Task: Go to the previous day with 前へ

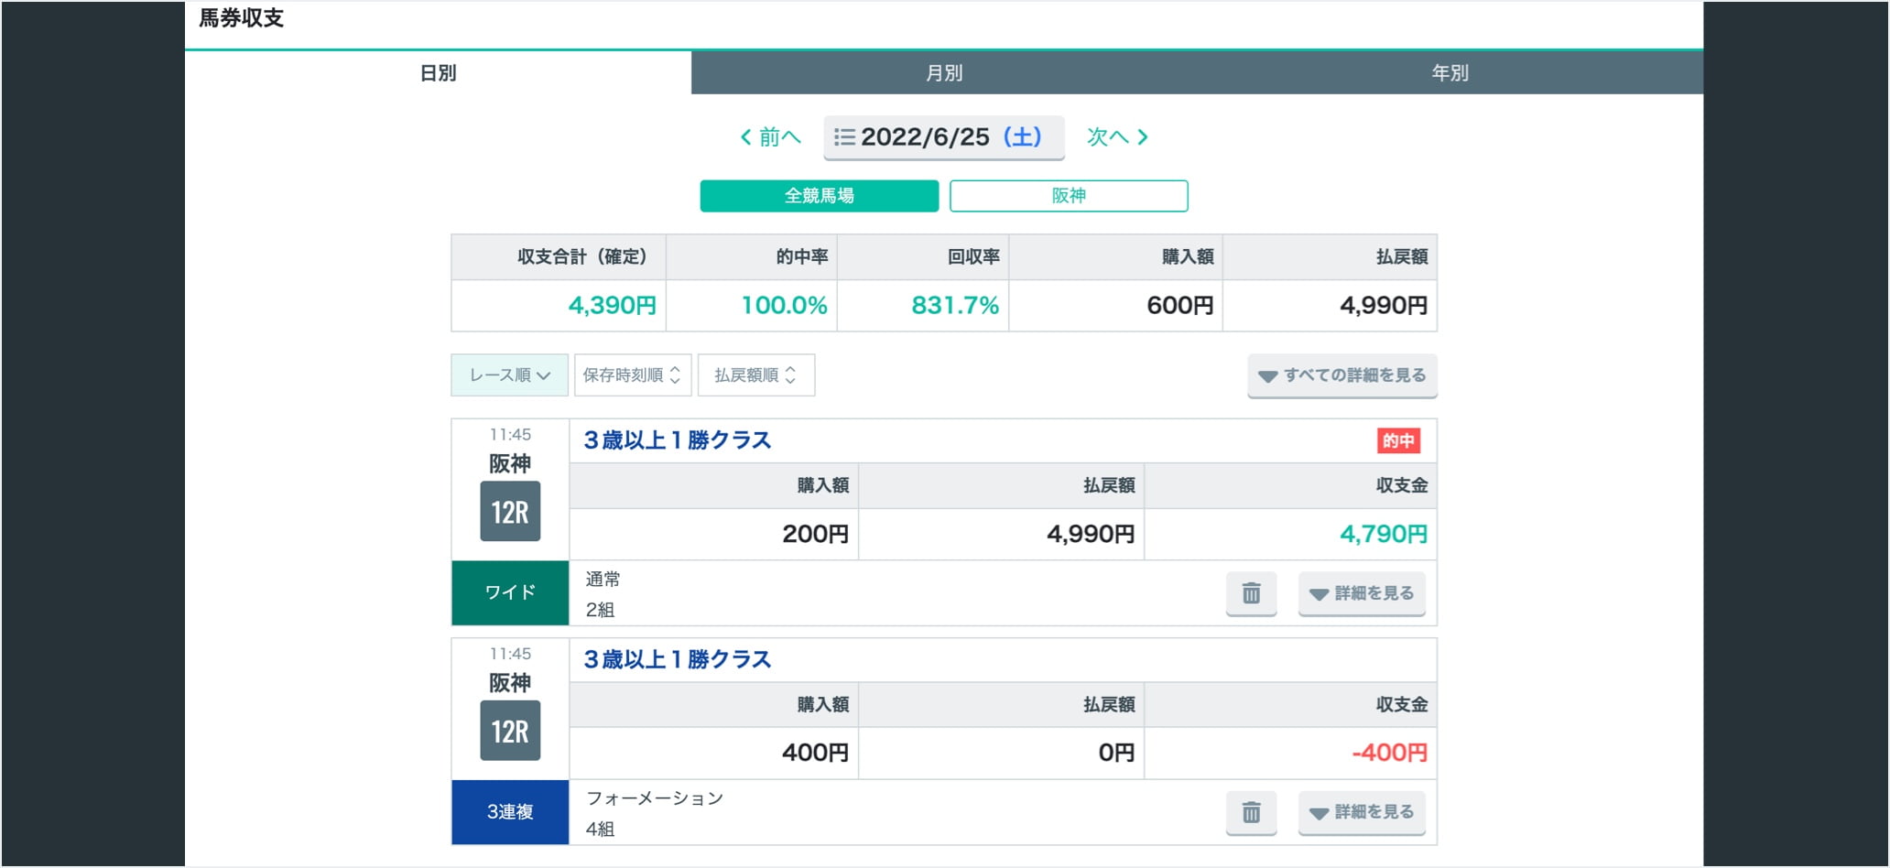Action: coord(770,137)
